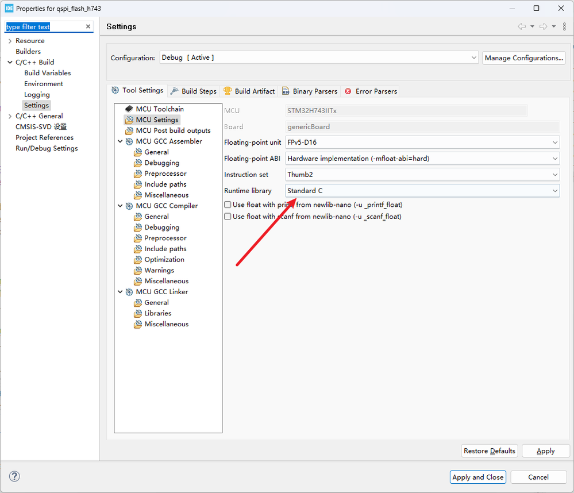Collapse the MCU GCC Compiler tree node
Screen dimensions: 574x493
tap(120, 206)
